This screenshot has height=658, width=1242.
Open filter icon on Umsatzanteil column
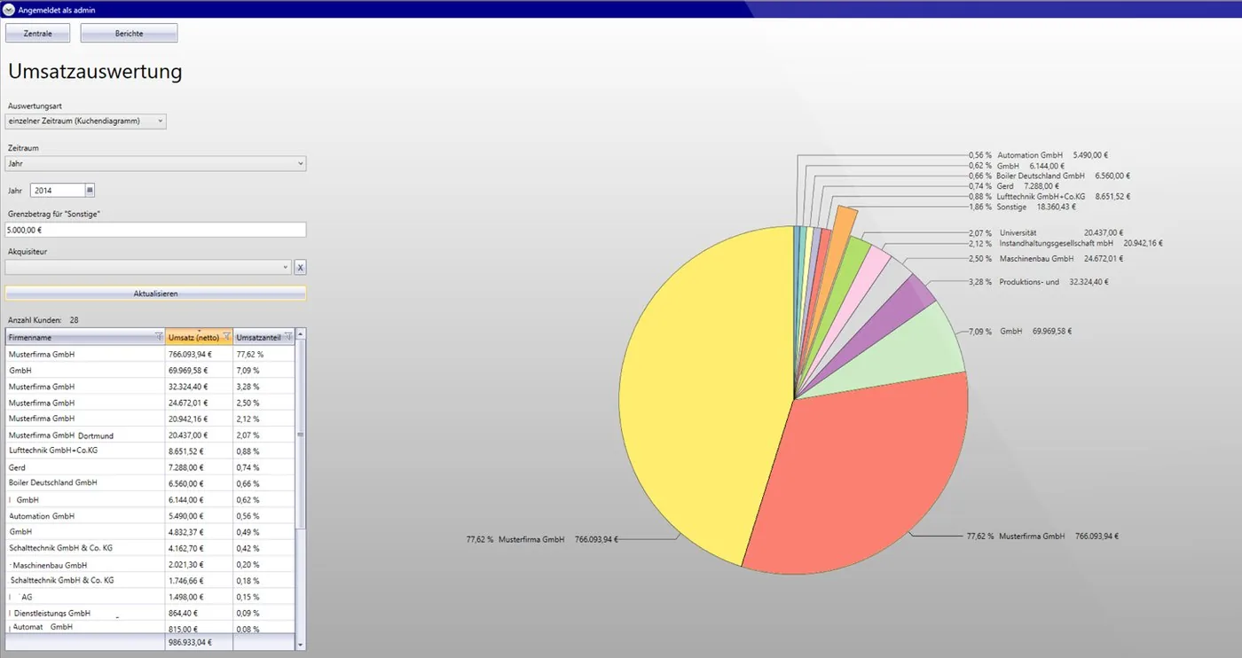point(288,336)
